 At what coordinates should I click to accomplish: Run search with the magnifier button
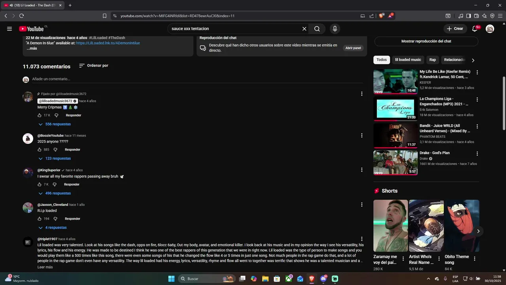pos(317,28)
